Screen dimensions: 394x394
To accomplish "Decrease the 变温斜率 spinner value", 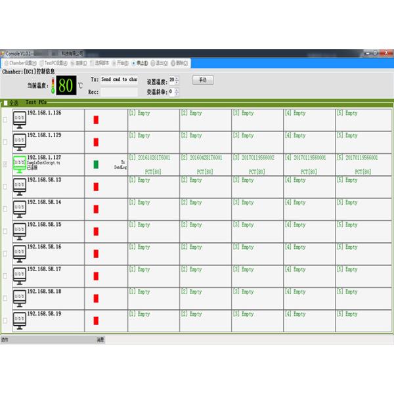I will pos(177,94).
